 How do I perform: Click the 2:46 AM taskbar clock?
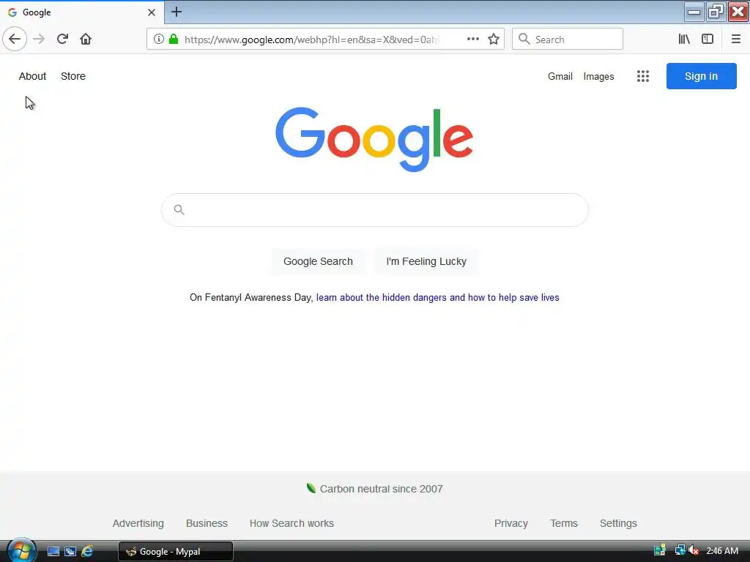[x=722, y=551]
